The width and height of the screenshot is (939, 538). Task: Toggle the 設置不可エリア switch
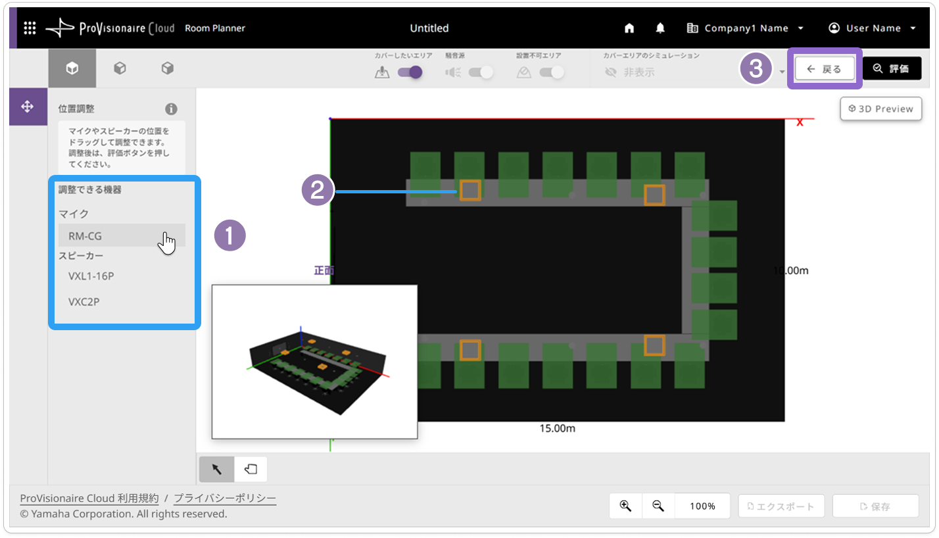tap(552, 72)
